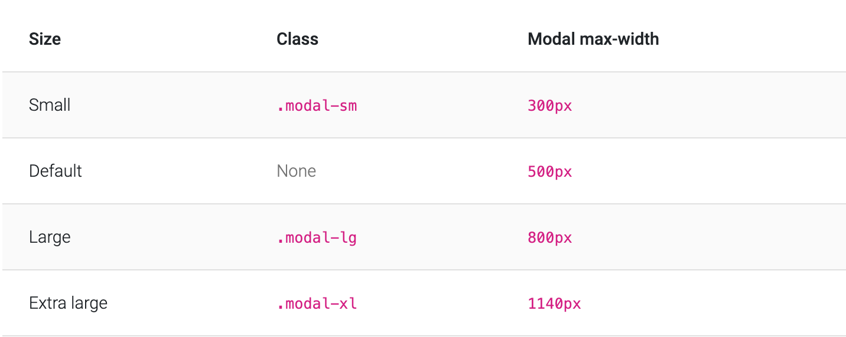Click the .modal-xl class code
Screen dimensions: 846x337
(x=317, y=304)
